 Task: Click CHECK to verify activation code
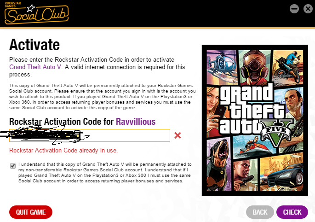[292, 212]
